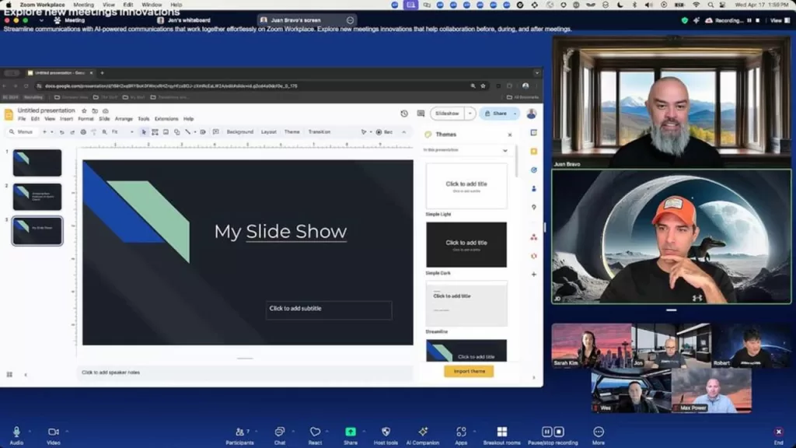The height and width of the screenshot is (448, 796).
Task: Open the Zoom View button top right
Action: pos(780,20)
